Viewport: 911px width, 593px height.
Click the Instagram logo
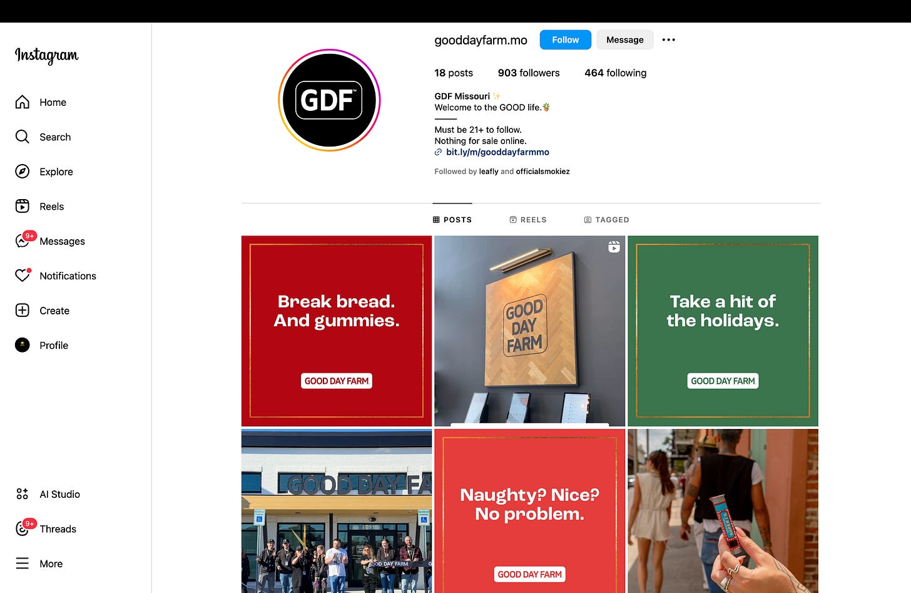pyautogui.click(x=47, y=55)
